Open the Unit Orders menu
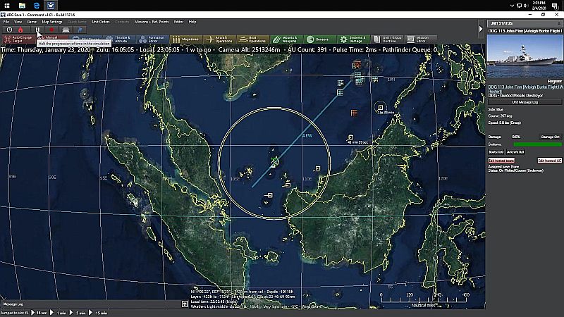 101,22
